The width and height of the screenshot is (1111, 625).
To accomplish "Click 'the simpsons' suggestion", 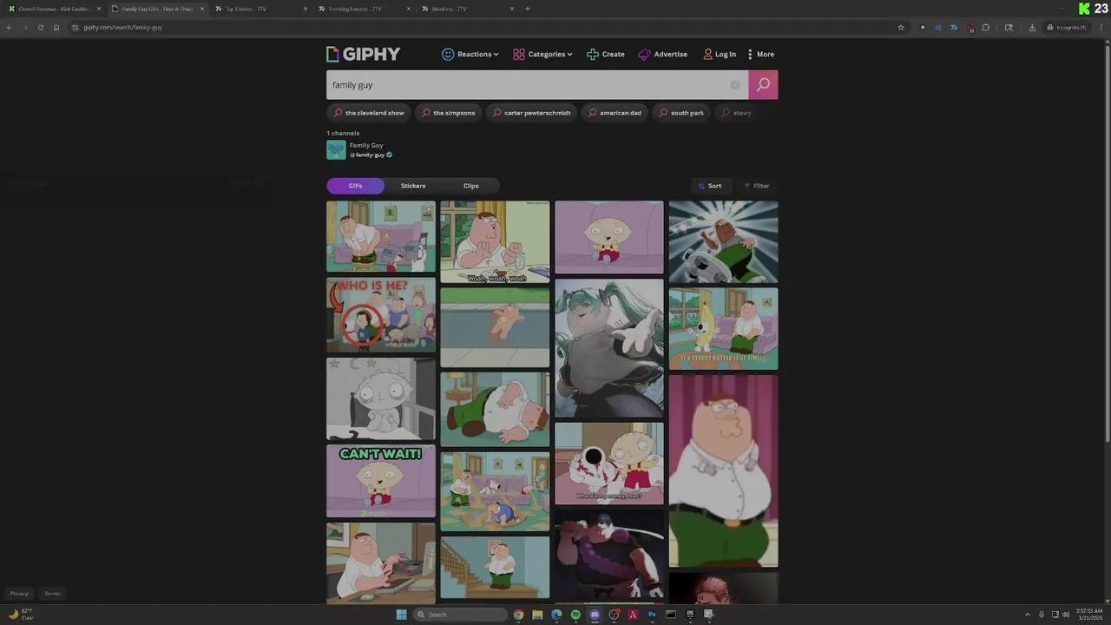I will click(x=449, y=113).
